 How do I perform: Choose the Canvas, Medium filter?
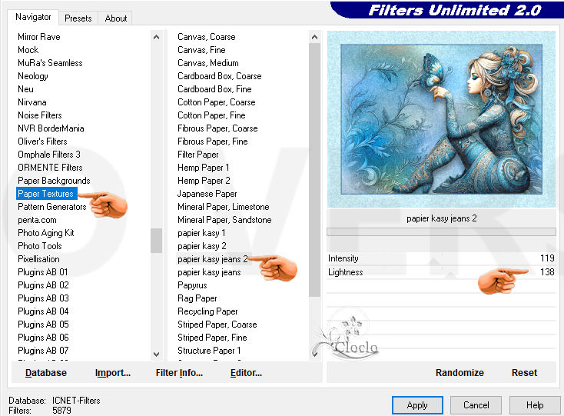click(208, 63)
